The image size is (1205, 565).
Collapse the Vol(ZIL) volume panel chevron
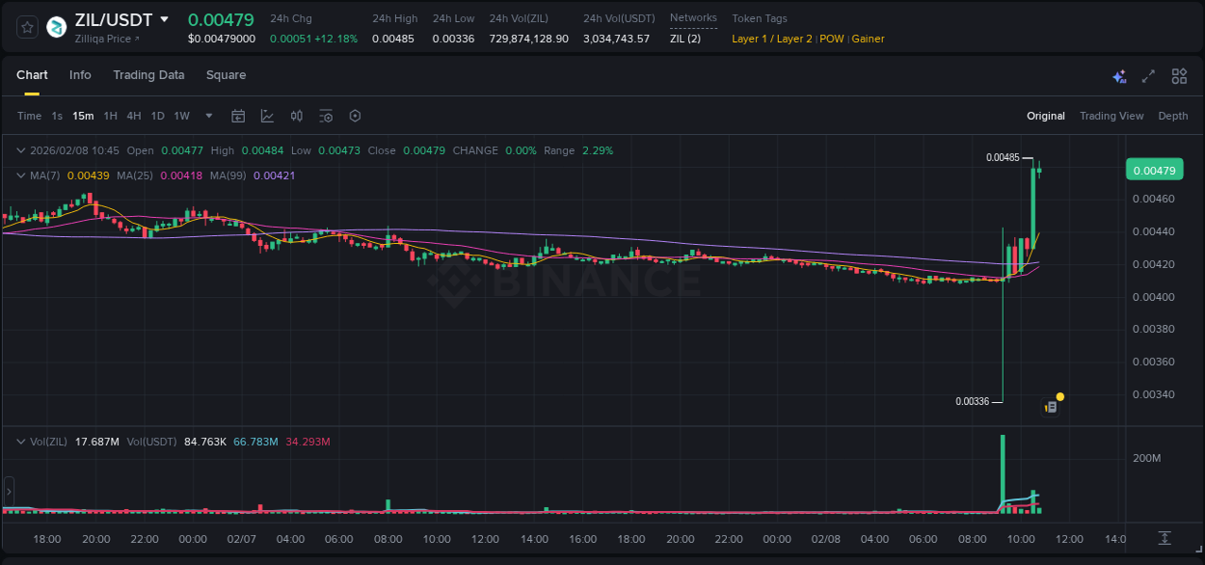pos(21,441)
